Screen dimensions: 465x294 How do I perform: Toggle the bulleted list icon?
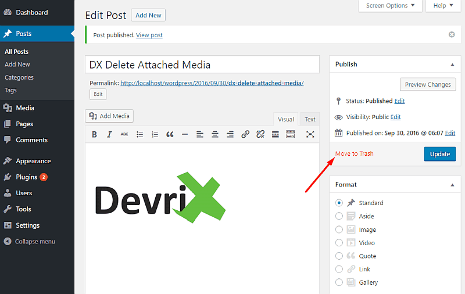click(x=139, y=134)
